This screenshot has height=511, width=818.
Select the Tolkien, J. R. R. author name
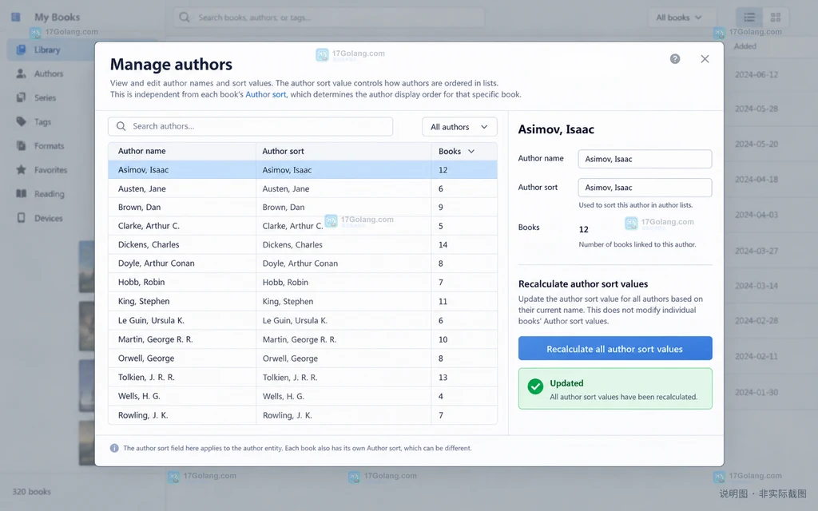(x=146, y=377)
